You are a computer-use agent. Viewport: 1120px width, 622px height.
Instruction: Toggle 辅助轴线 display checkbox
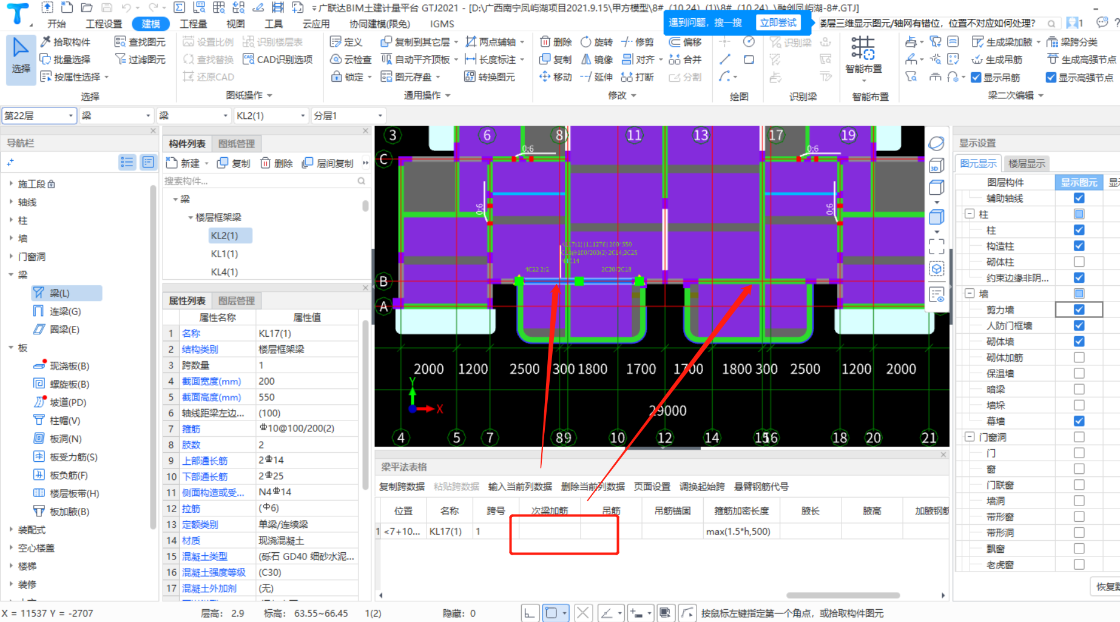[x=1079, y=198]
